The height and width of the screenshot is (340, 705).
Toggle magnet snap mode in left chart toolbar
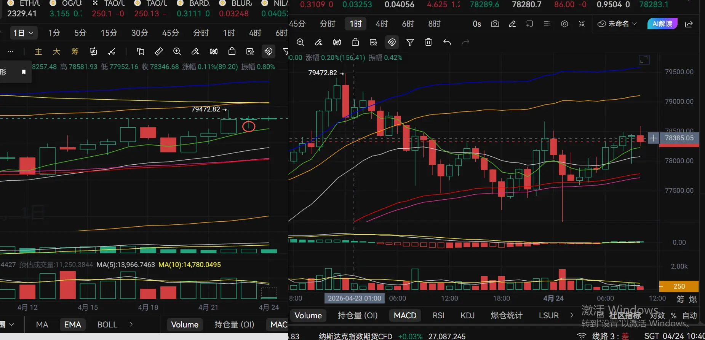tap(269, 51)
